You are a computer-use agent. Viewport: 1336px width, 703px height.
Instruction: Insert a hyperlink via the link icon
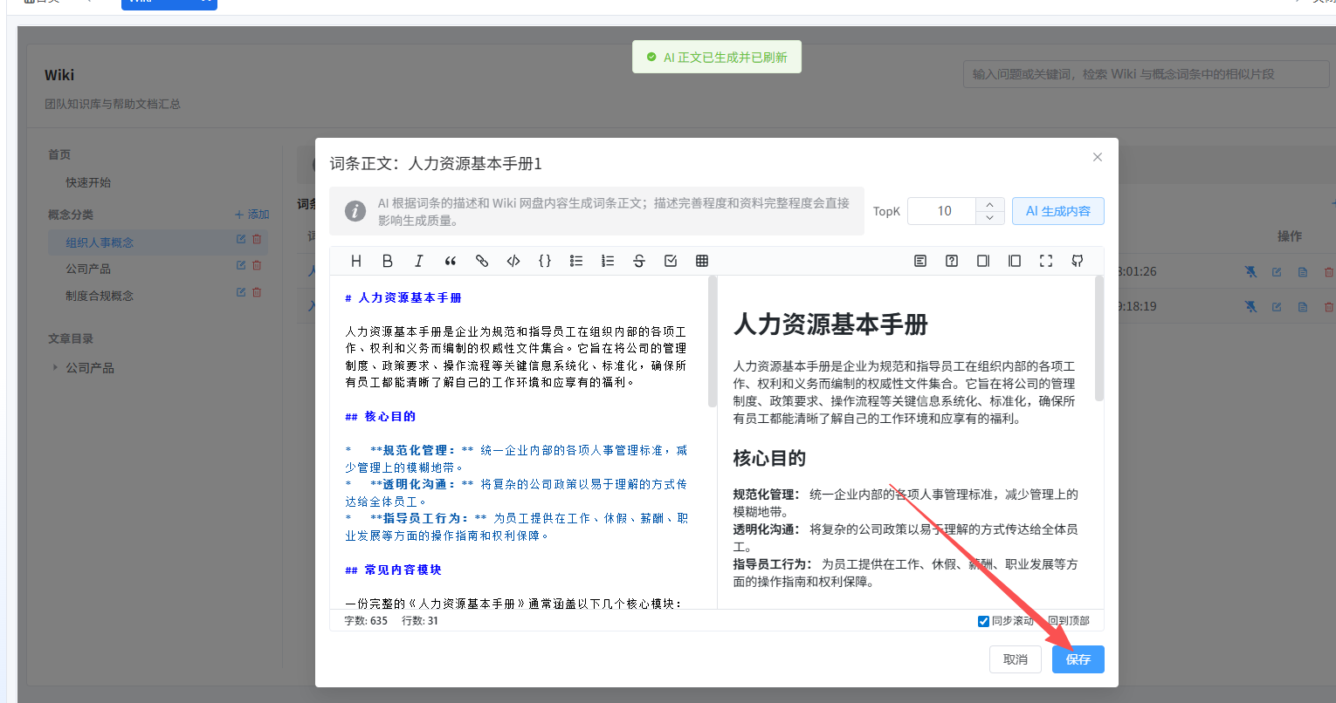[x=482, y=261]
